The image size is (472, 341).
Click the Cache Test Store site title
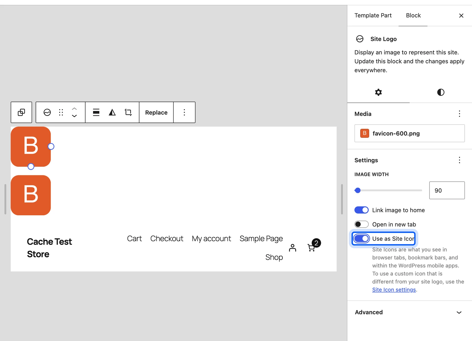[x=50, y=248]
